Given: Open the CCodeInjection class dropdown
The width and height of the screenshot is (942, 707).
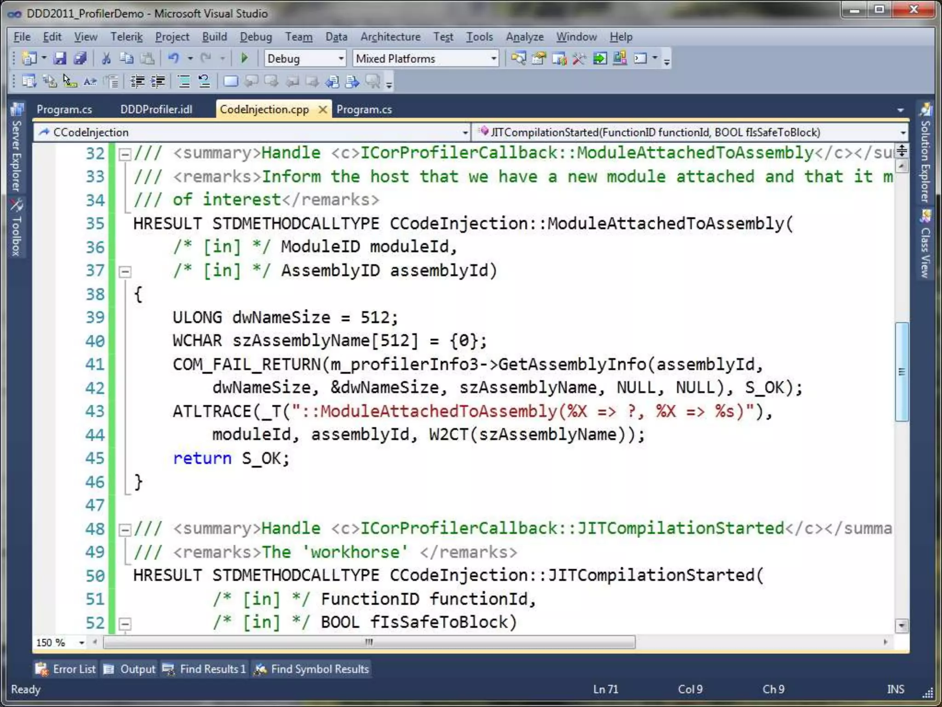Looking at the screenshot, I should [x=465, y=133].
